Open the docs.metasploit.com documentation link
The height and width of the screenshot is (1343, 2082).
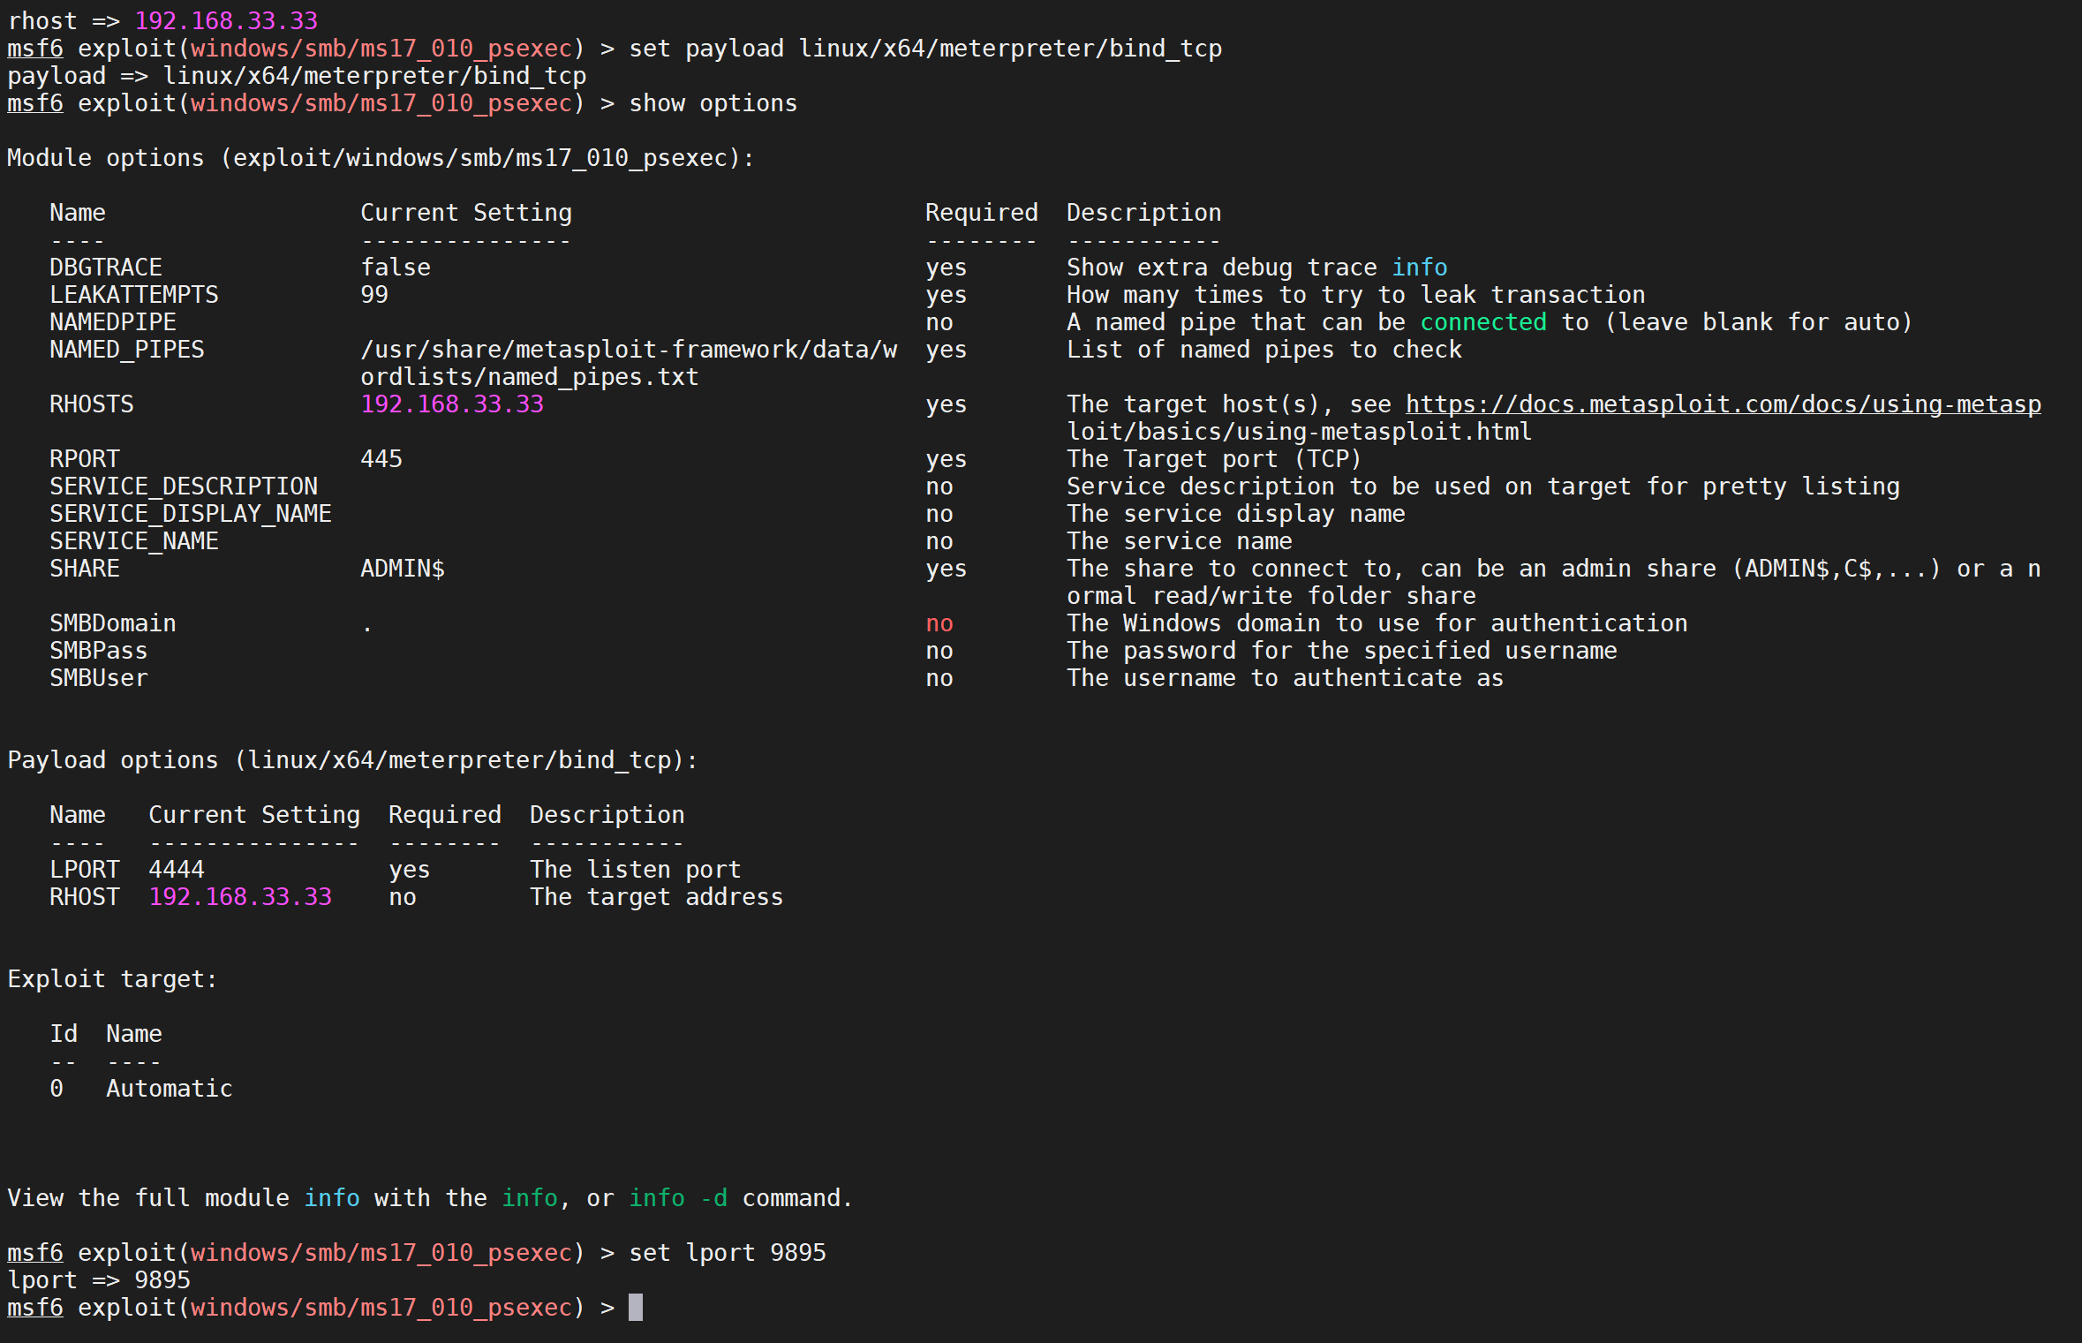(x=1722, y=404)
